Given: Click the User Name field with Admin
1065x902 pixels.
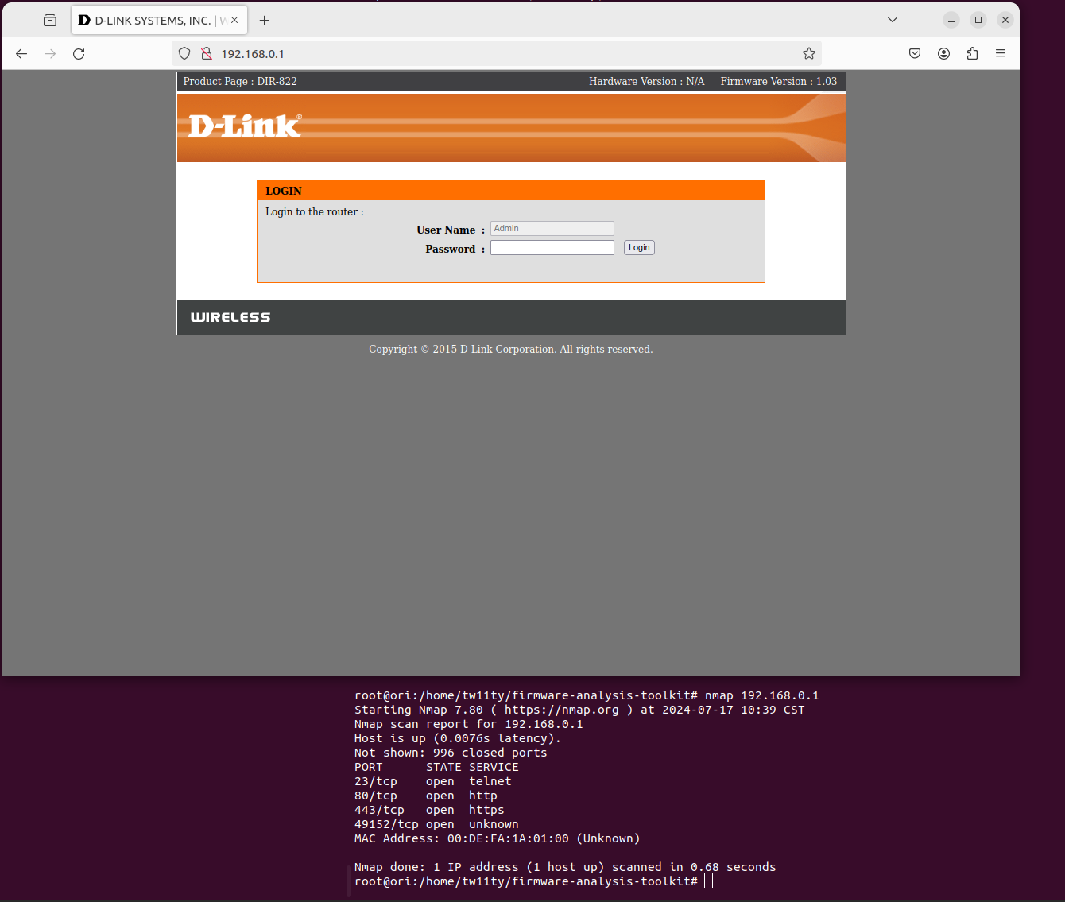Looking at the screenshot, I should 552,228.
